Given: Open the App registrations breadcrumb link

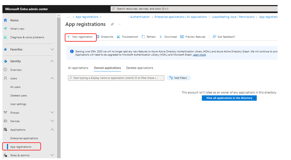Looking at the screenshot, I should 87,17.
